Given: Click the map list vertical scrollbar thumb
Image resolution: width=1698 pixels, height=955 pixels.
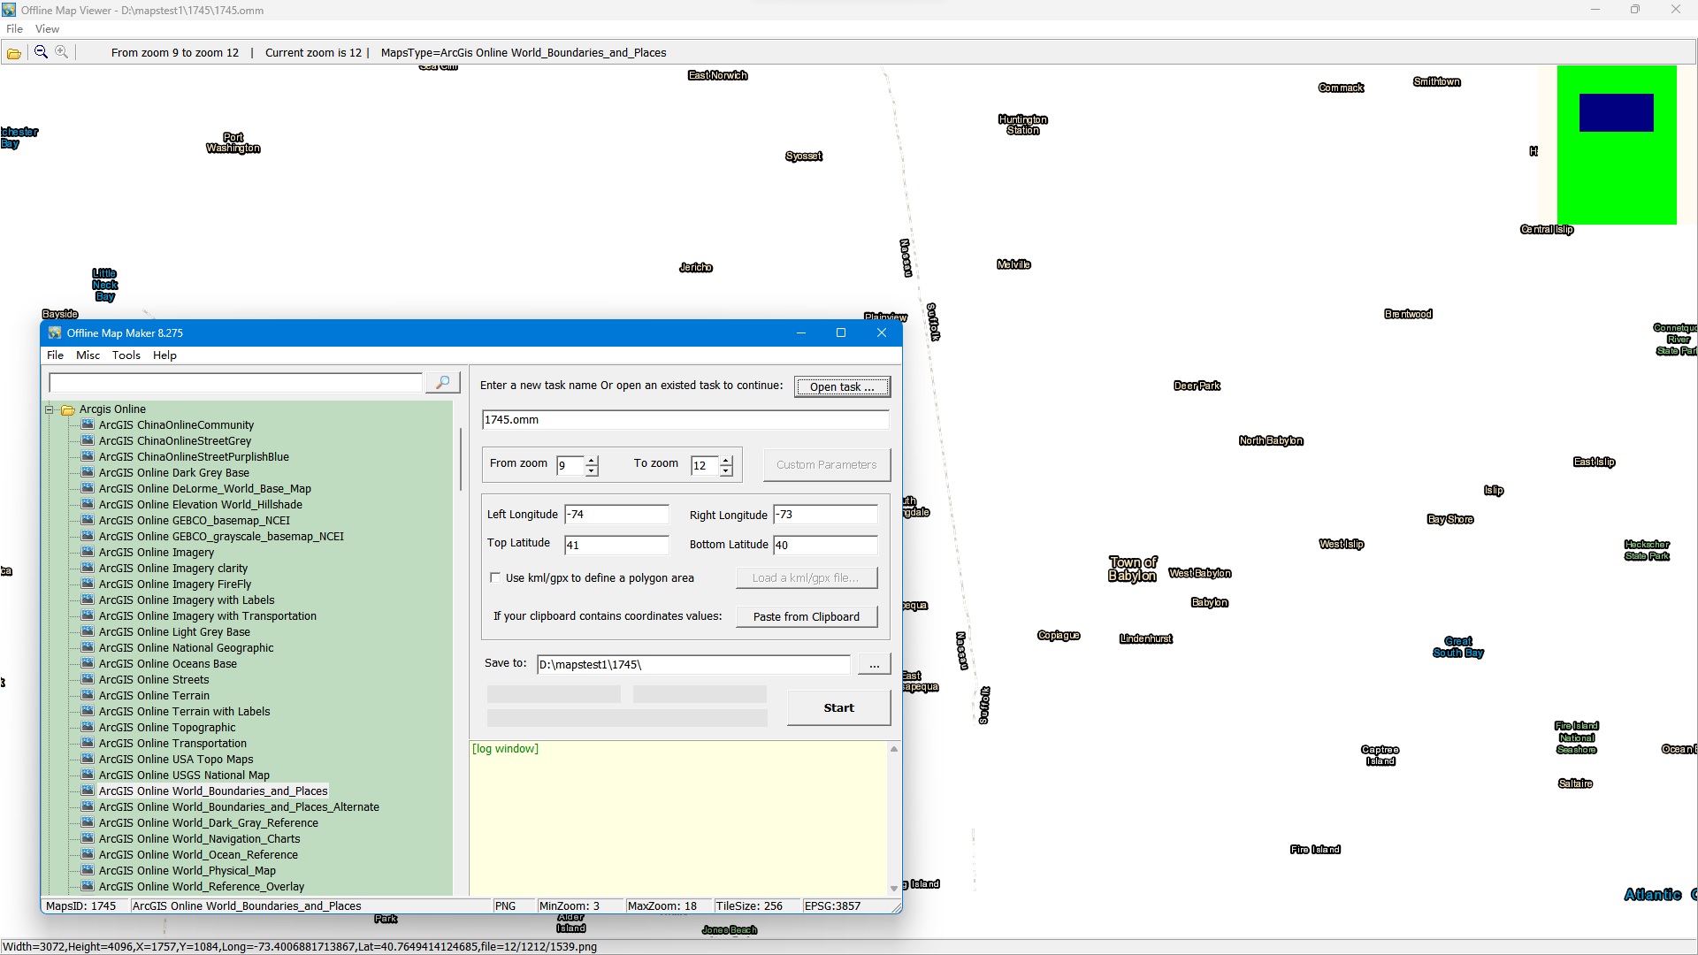Looking at the screenshot, I should pos(460,459).
